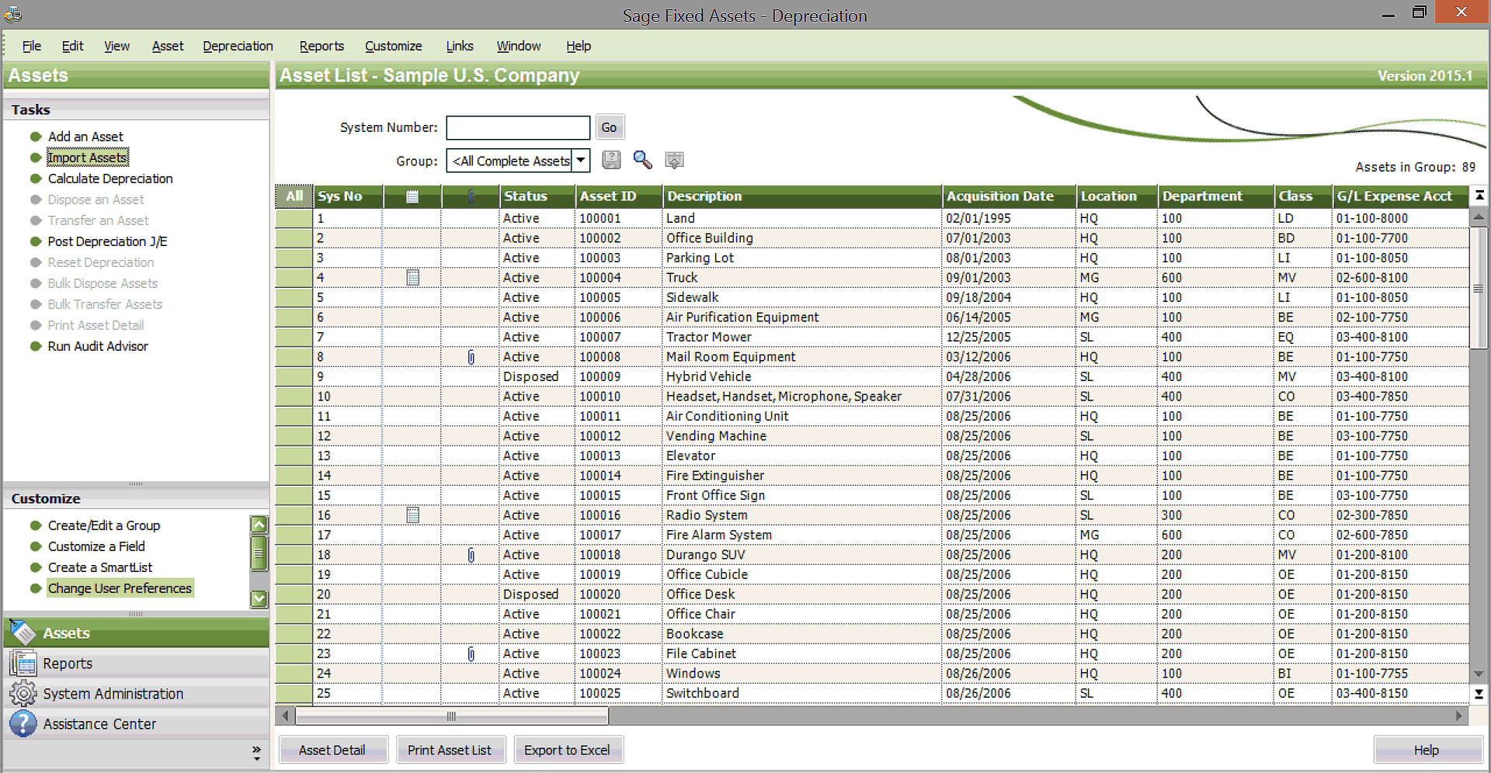Click the Customize panel scroll-down arrow

(259, 598)
